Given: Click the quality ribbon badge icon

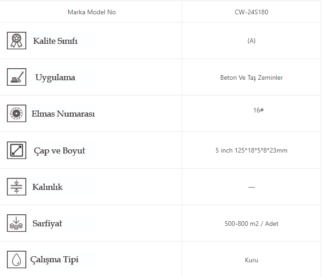Looking at the screenshot, I should 17,41.
